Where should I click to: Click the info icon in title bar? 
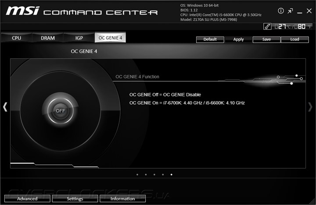coord(281,11)
